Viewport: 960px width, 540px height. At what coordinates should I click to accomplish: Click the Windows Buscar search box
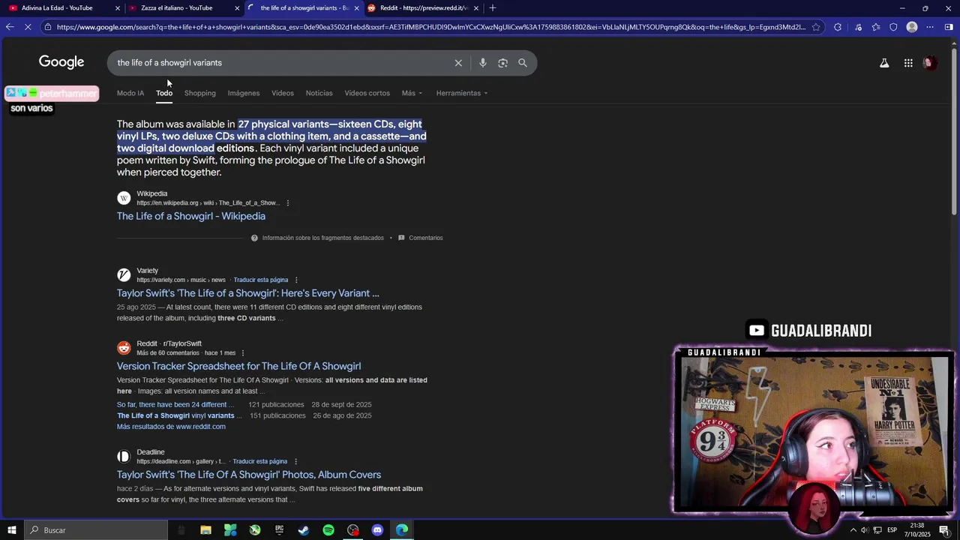[96, 530]
